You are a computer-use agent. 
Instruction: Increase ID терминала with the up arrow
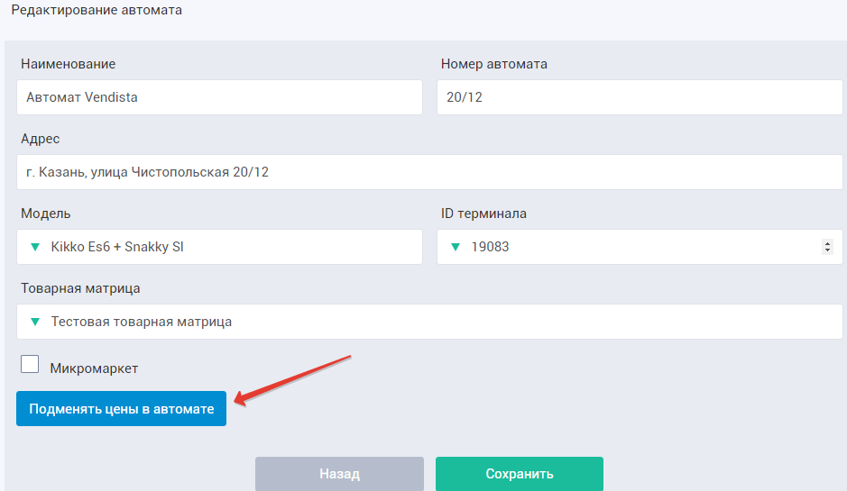tap(827, 243)
